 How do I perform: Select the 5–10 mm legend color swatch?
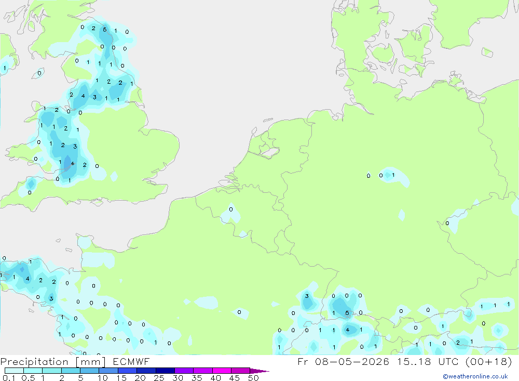[89, 371]
